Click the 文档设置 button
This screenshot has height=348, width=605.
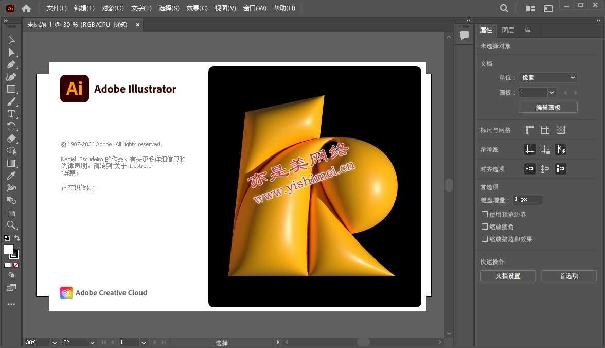click(508, 276)
